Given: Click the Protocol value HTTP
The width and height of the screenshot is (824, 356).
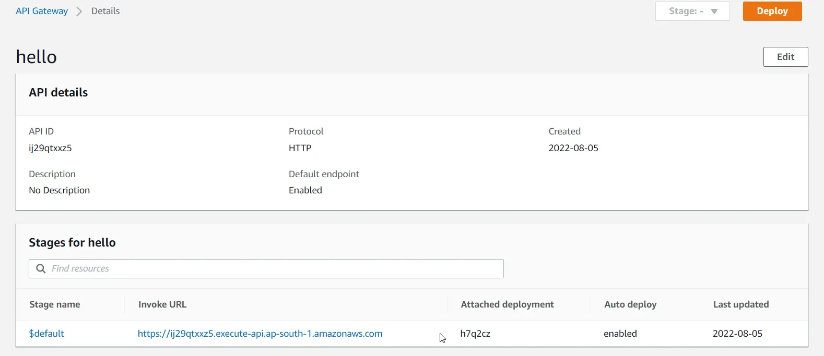Looking at the screenshot, I should [300, 148].
